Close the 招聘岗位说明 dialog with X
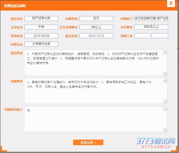 pos(171,3)
